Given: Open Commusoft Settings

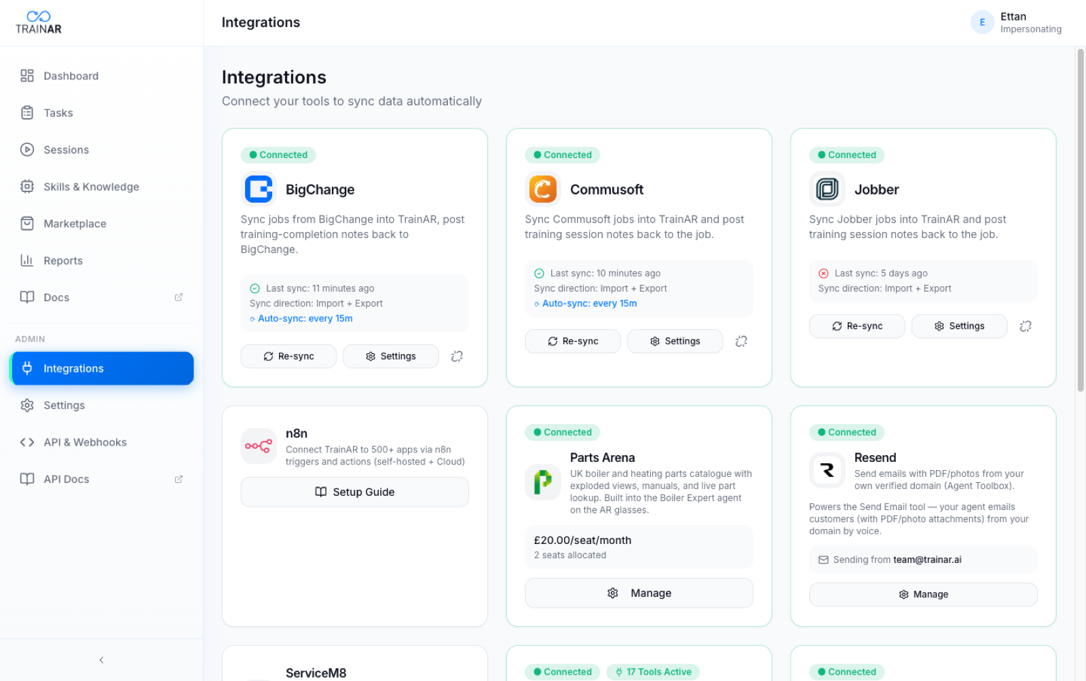Looking at the screenshot, I should click(x=675, y=341).
